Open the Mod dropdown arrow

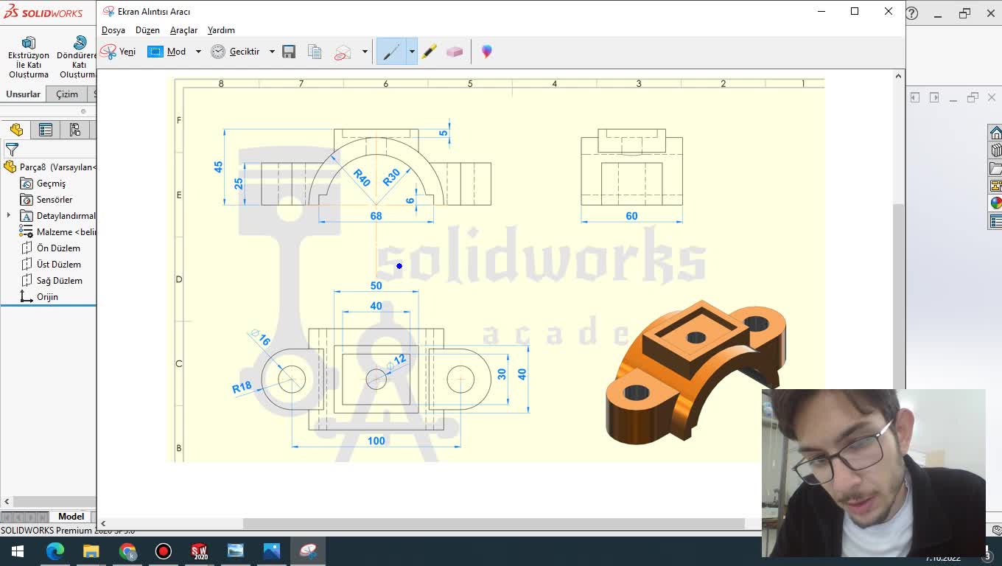198,52
